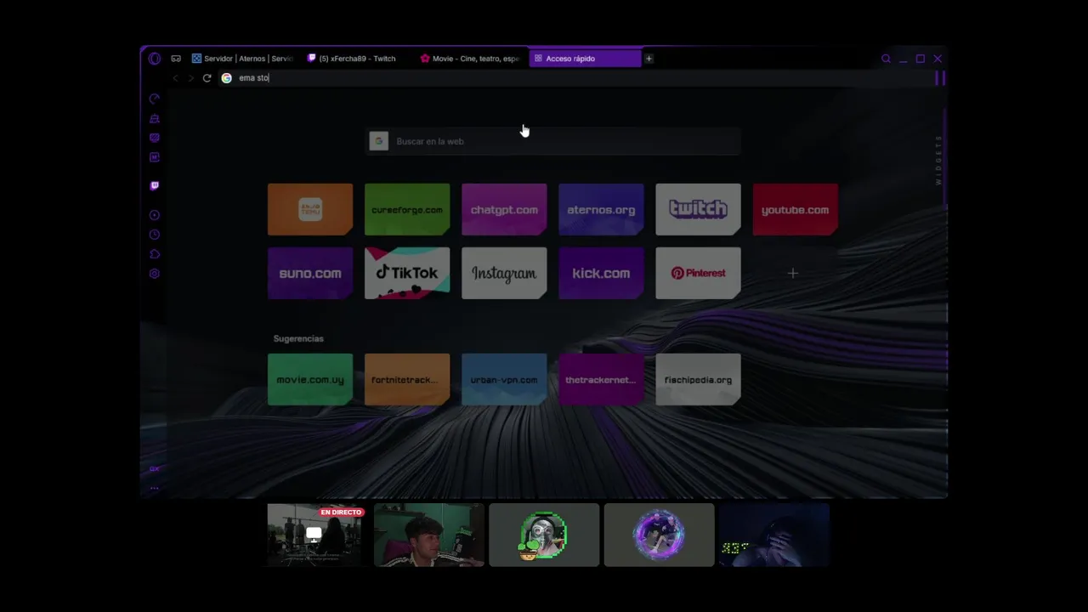This screenshot has height=612, width=1088.
Task: Open youtube.com speed dial tile
Action: 795,209
